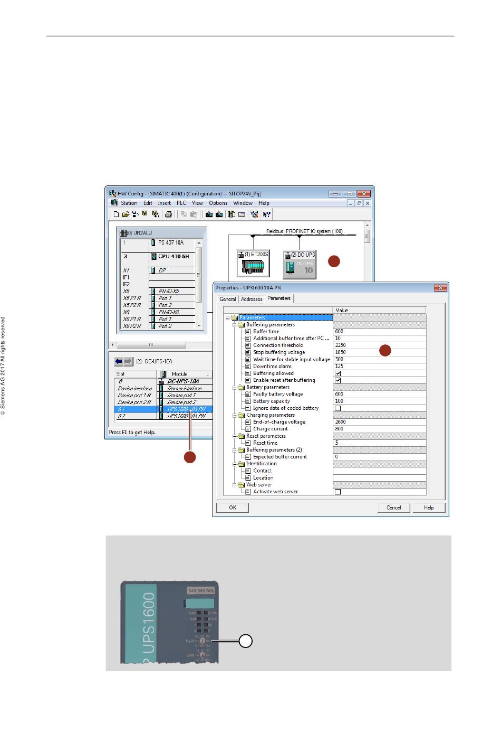Screen dimensions: 501x732
Task: Click Cancel in Properties dialog
Action: (x=394, y=508)
